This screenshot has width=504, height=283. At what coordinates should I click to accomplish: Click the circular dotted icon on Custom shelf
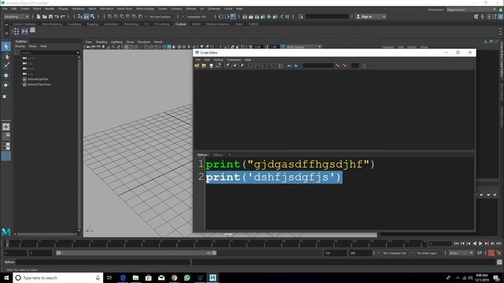coord(16,31)
